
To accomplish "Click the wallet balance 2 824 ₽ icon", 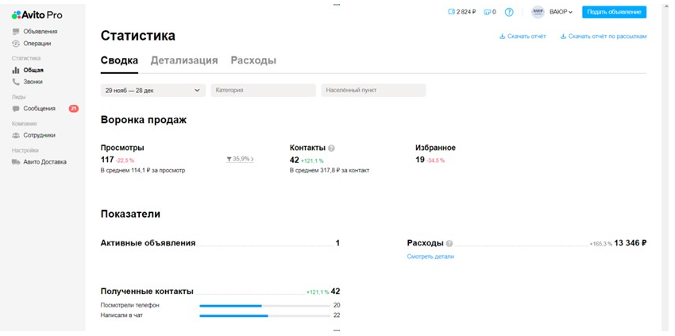I will coord(452,12).
